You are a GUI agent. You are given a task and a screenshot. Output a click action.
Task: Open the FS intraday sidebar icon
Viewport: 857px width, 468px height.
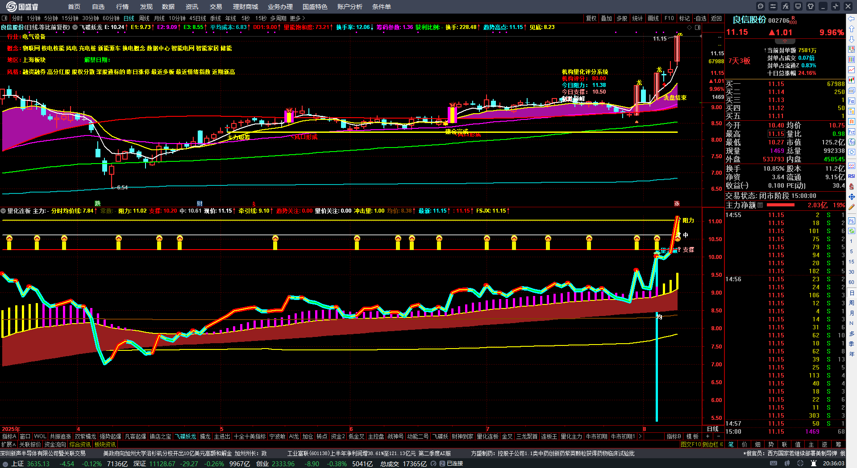pos(852,221)
